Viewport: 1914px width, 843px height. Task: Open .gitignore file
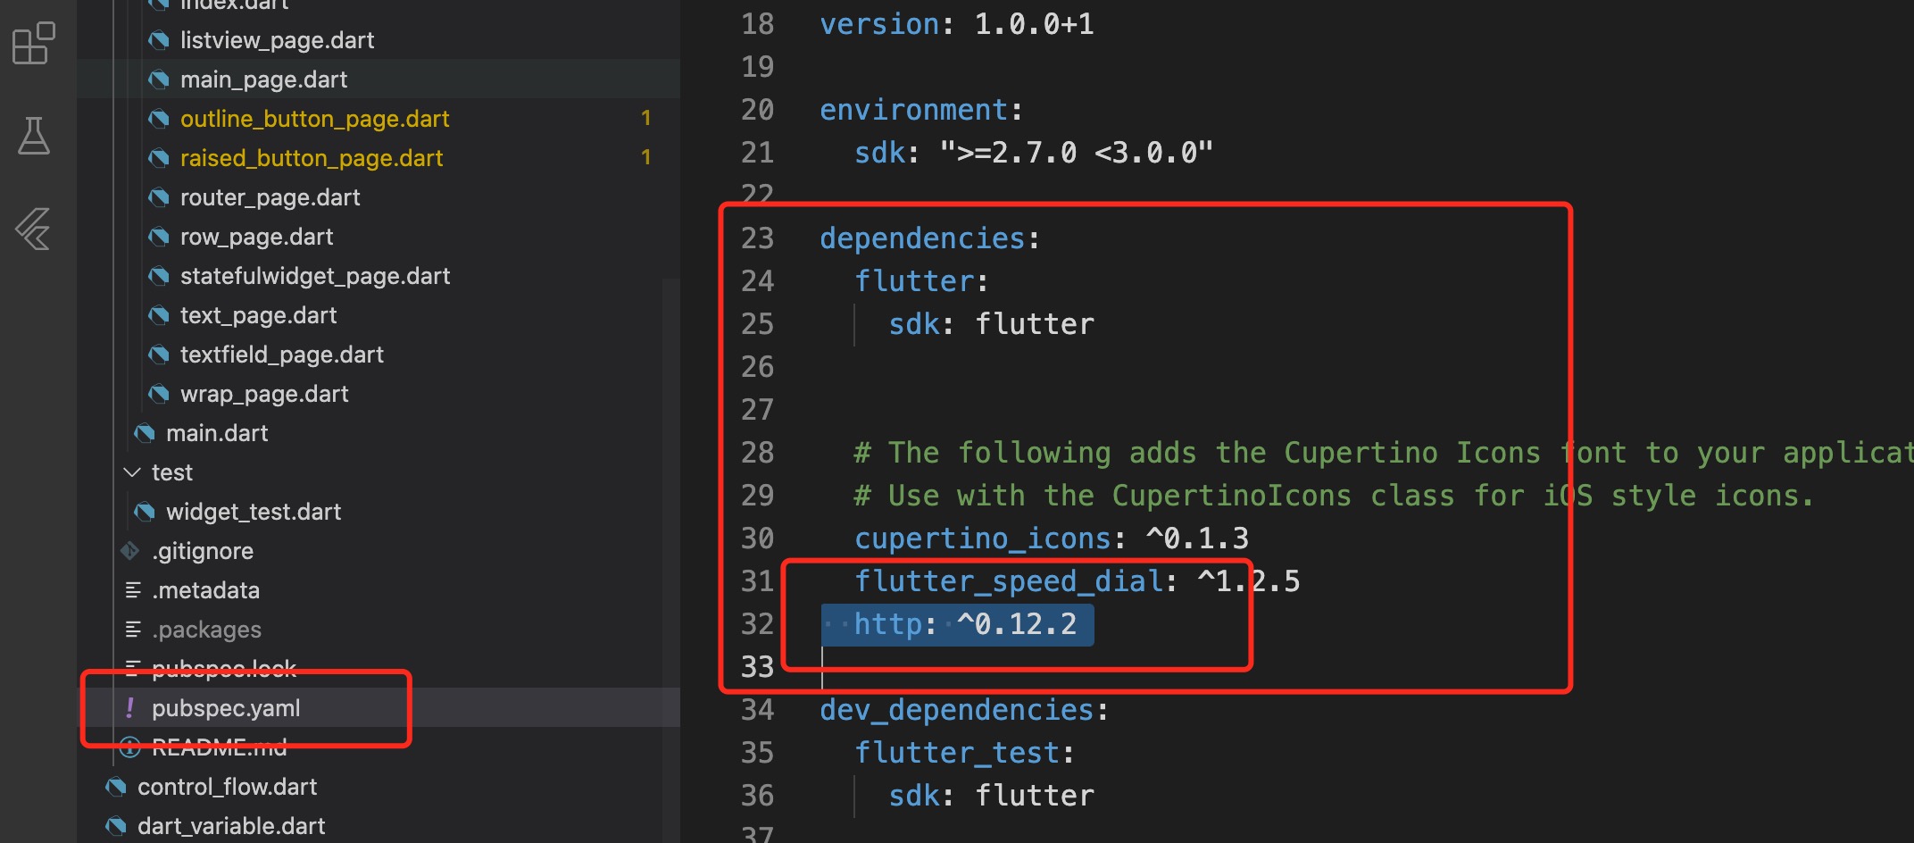pyautogui.click(x=203, y=551)
